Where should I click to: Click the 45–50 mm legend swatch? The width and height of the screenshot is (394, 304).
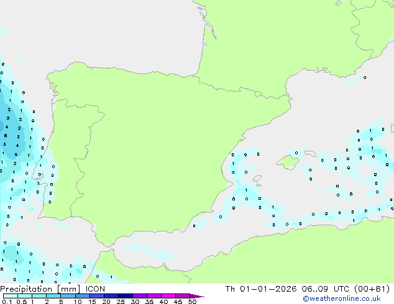tap(183, 296)
